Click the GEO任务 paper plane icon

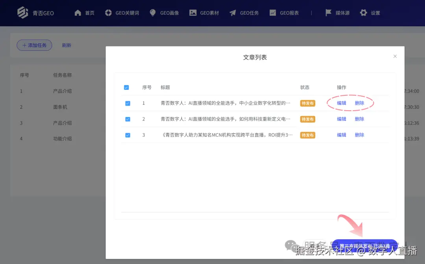coord(233,13)
